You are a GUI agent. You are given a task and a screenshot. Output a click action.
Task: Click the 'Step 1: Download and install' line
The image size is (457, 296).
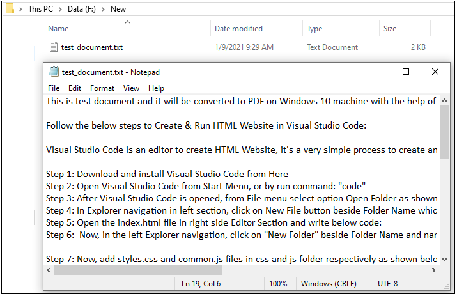point(167,174)
